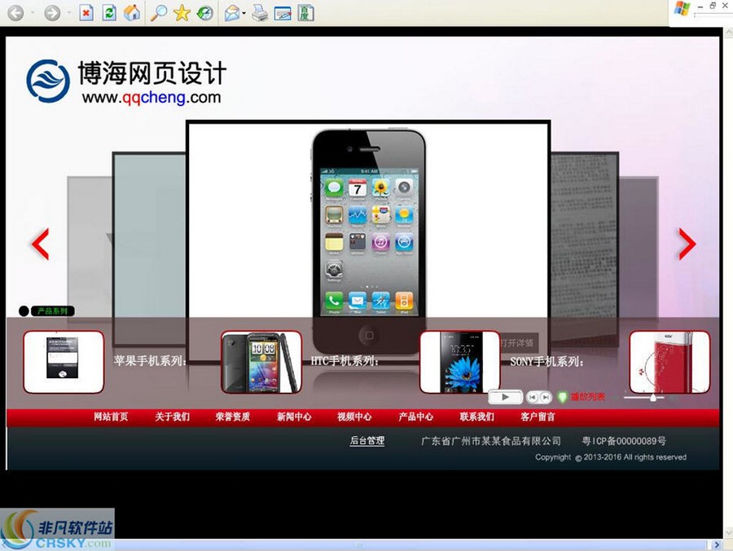The height and width of the screenshot is (551, 733).
Task: Open 联系我们 nav item
Action: click(476, 417)
